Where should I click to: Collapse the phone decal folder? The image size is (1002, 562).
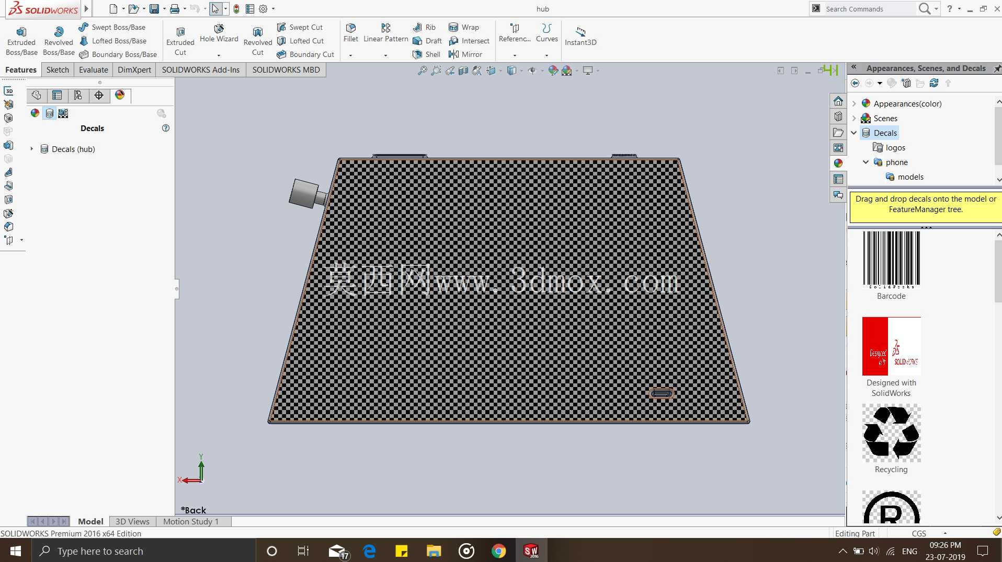tap(866, 162)
